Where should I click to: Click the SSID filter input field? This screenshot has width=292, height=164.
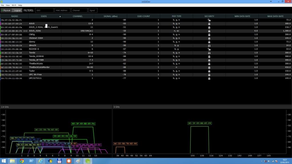(x=44, y=10)
